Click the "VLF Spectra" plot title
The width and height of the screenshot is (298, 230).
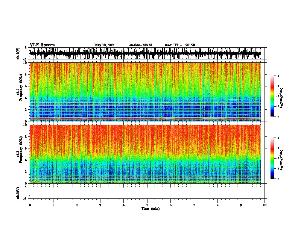(x=43, y=45)
